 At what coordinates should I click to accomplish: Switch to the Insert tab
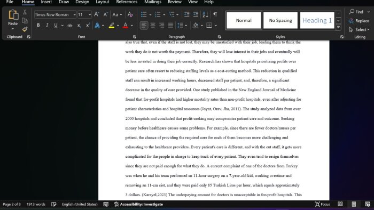(46, 2)
